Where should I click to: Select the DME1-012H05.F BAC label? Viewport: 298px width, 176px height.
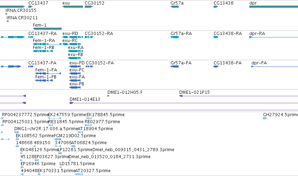point(125,92)
